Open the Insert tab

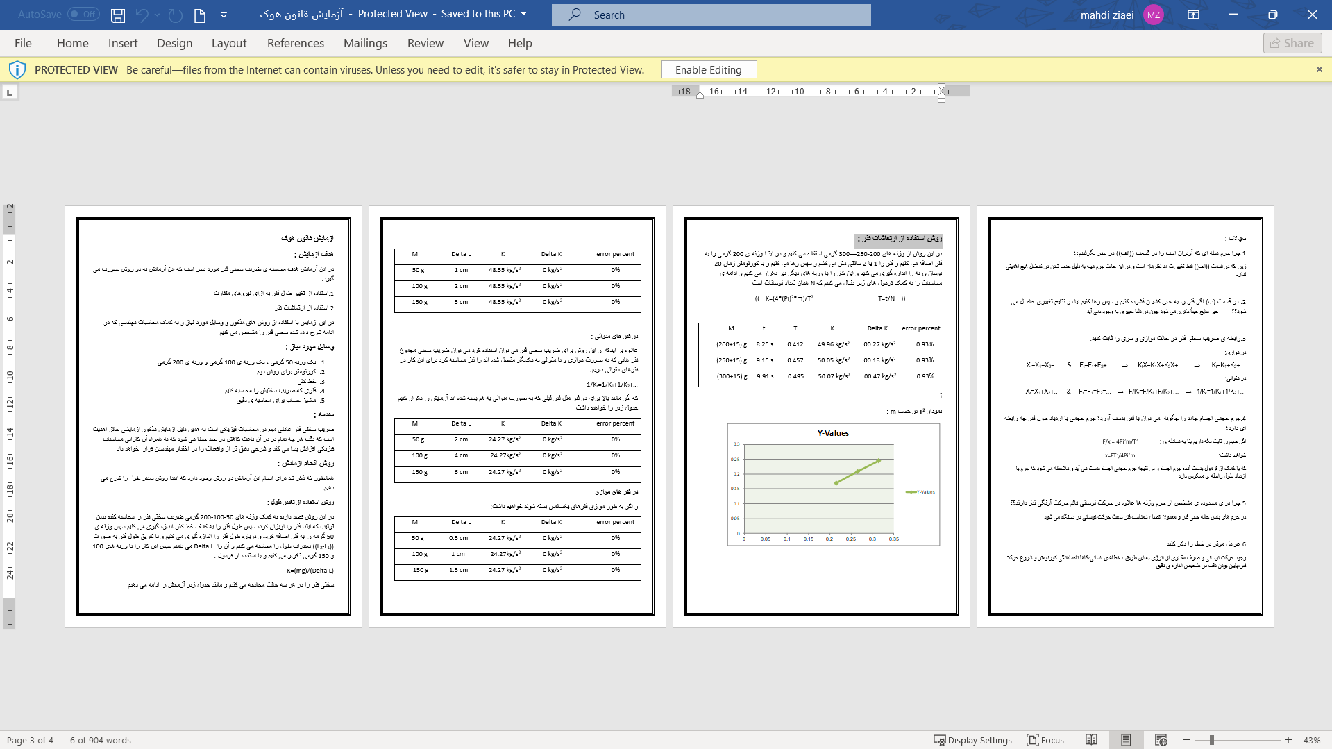pyautogui.click(x=123, y=43)
